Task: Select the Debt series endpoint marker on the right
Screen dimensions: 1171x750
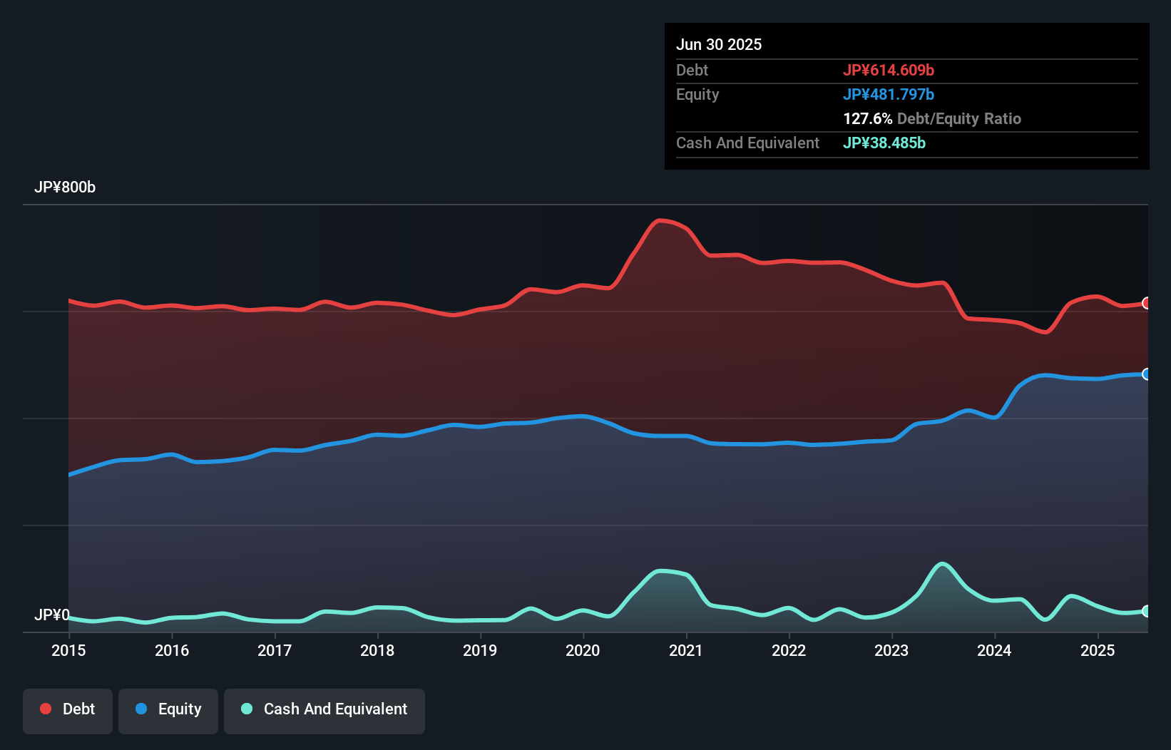Action: coord(1147,304)
